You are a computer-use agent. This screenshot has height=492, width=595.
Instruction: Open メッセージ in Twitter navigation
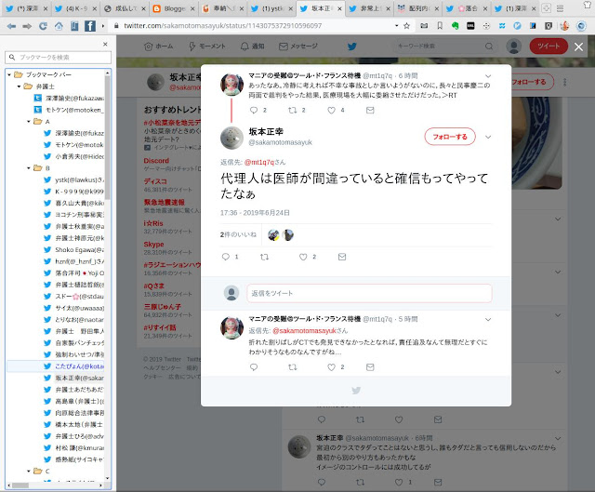tap(298, 47)
